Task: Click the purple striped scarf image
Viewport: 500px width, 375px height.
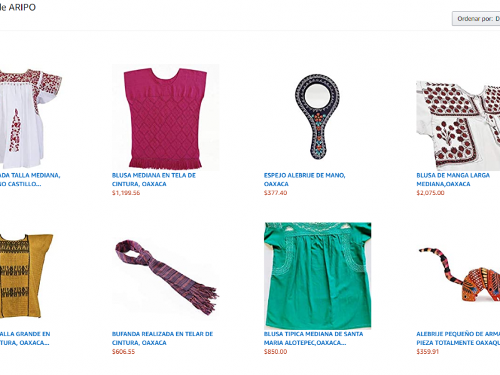Action: [167, 277]
